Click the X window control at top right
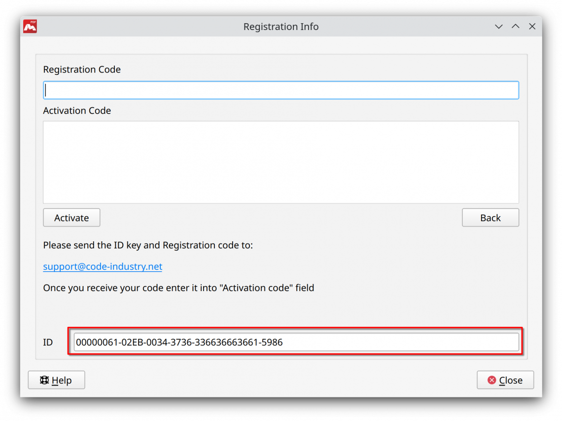562x421 pixels. tap(532, 26)
